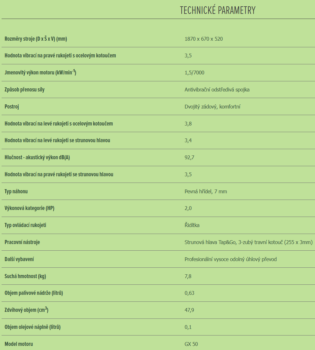Select the Hlučnost - akustický výkon label

(37, 157)
